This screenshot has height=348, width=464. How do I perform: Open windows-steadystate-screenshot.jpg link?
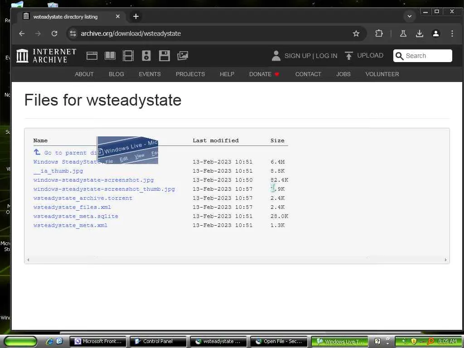[93, 180]
